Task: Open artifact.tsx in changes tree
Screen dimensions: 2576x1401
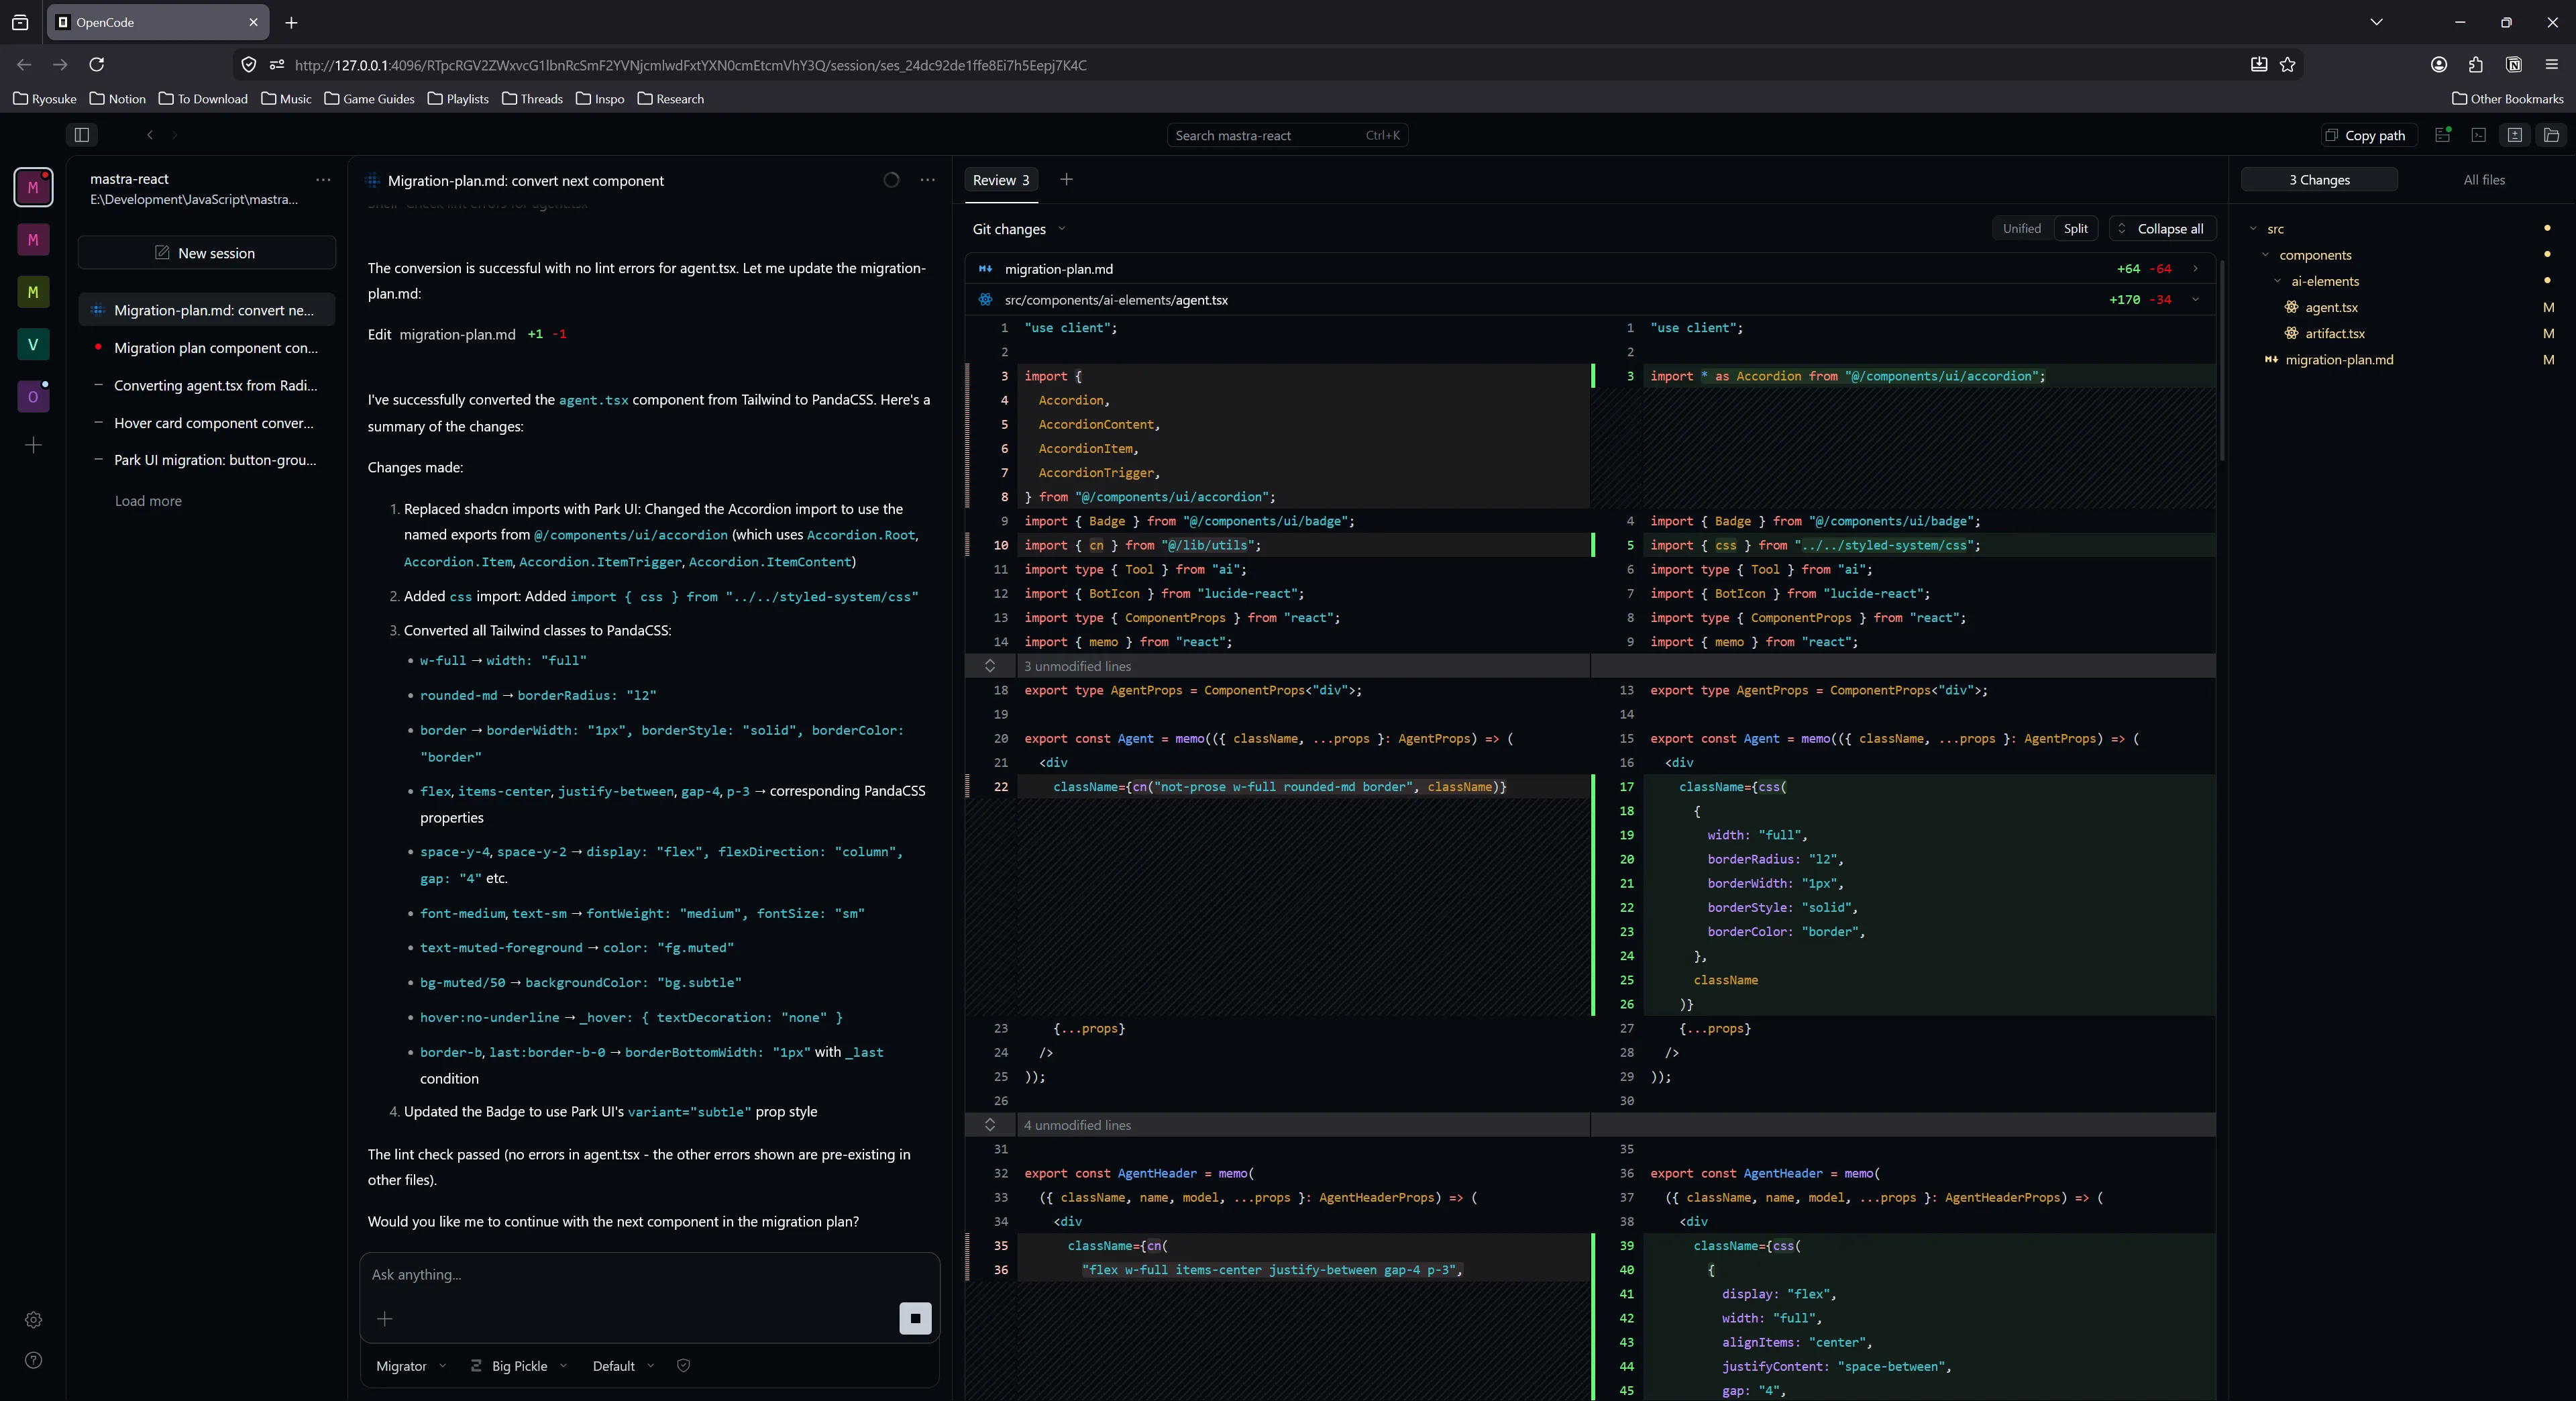Action: coord(2334,333)
